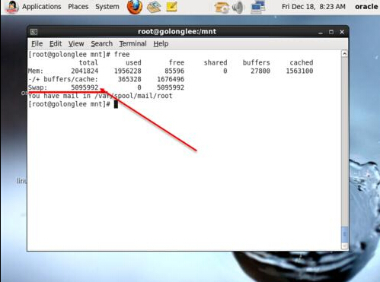Click the terminal scrollbar up arrow
The width and height of the screenshot is (380, 282).
(x=344, y=54)
